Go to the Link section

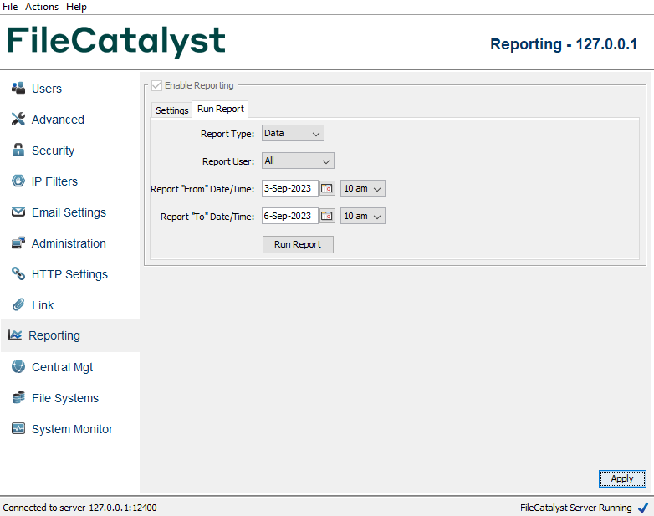pyautogui.click(x=43, y=305)
